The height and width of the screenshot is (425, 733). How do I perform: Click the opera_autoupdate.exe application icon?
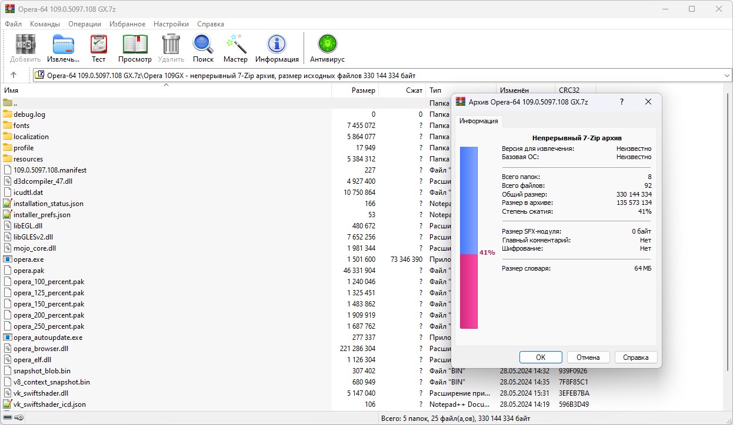pos(8,337)
